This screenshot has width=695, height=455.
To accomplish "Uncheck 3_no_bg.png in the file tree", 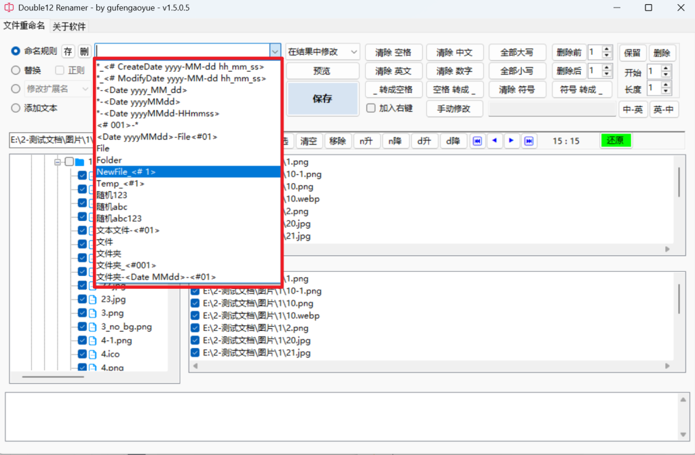I will [x=82, y=327].
